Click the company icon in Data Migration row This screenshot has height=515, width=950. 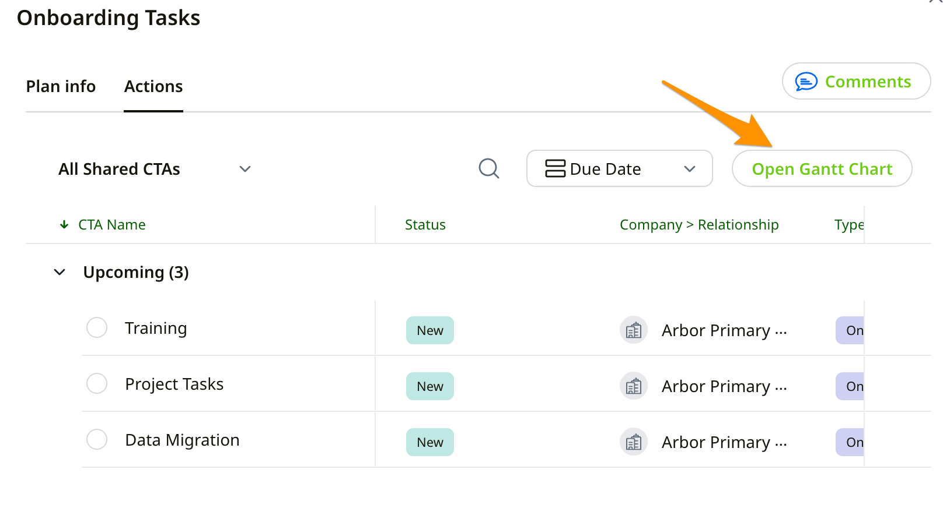[633, 443]
